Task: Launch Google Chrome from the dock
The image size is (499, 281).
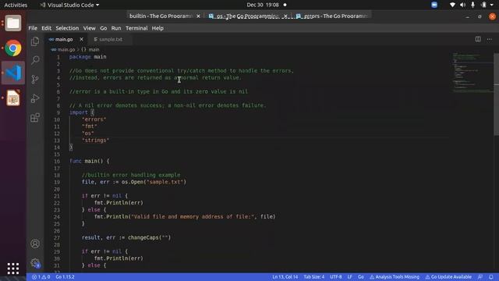Action: [13, 48]
